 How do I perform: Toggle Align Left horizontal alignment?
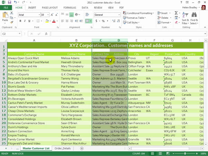tap(62, 21)
